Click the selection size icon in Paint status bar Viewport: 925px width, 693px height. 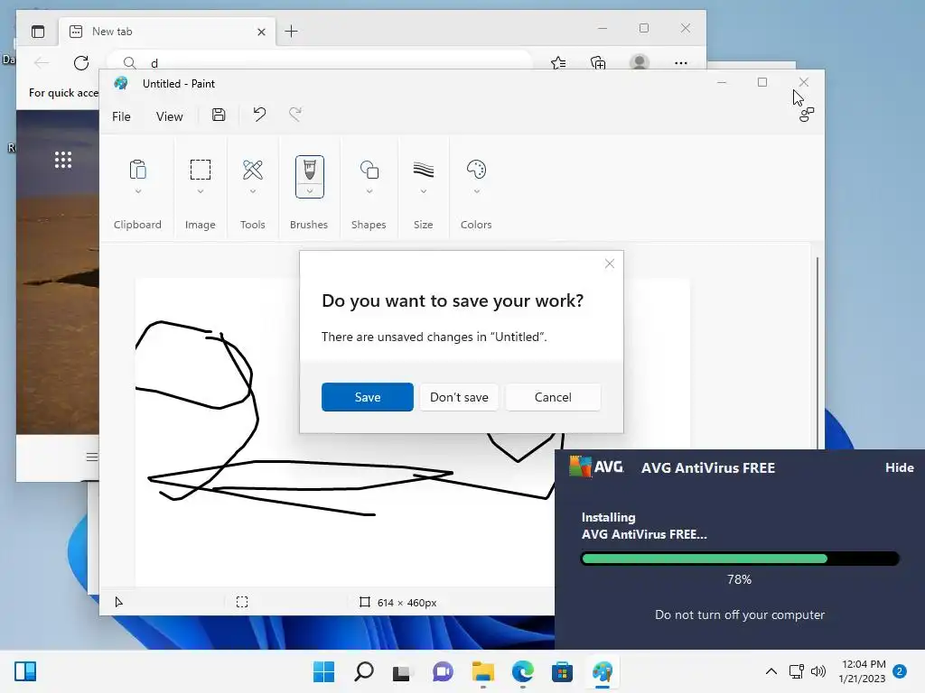tap(242, 602)
